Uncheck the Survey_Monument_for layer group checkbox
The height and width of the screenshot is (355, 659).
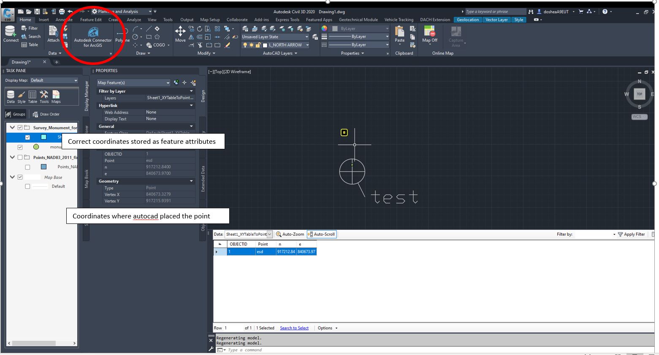tap(20, 128)
